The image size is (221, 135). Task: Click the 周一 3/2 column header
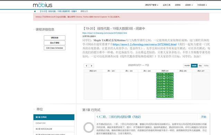click(111, 71)
